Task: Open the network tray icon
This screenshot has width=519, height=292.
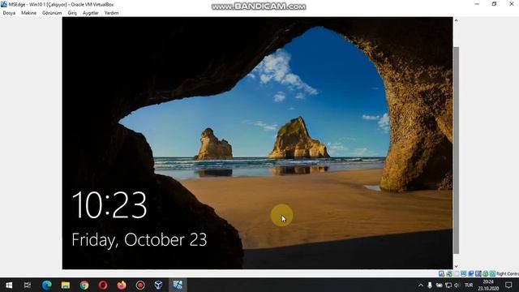Action: 448,285
